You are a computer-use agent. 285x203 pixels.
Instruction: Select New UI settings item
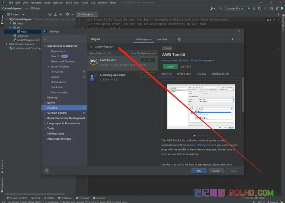55,56
